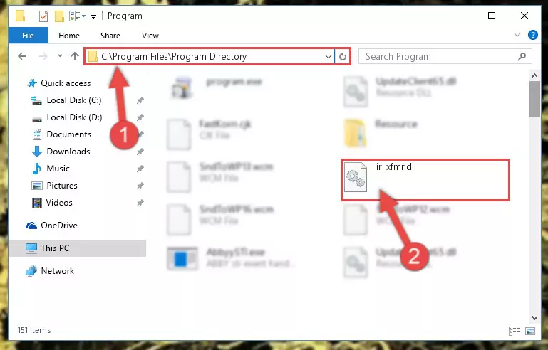548x350 pixels.
Task: Switch to details view icon
Action: (514, 331)
